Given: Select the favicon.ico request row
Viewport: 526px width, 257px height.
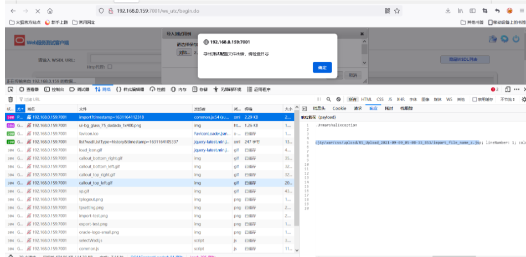Looking at the screenshot, I should pyautogui.click(x=89, y=134).
